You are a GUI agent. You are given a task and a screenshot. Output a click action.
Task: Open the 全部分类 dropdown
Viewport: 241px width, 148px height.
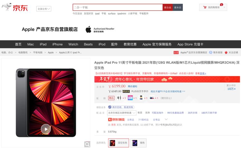(x=44, y=9)
